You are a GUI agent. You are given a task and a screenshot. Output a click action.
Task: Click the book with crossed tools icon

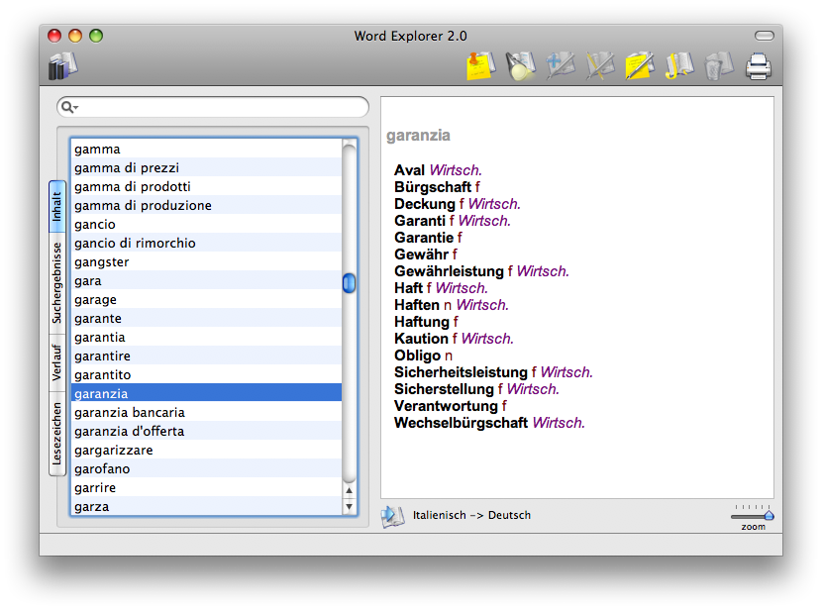[600, 66]
